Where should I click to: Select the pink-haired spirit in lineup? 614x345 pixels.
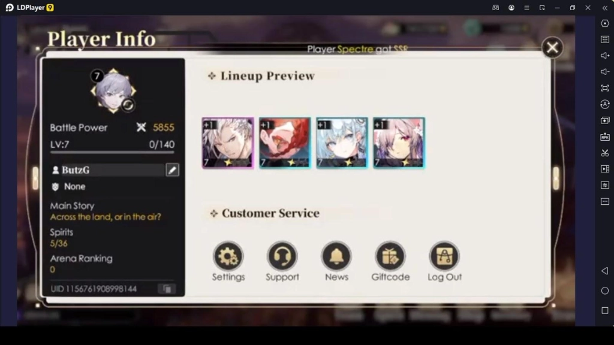399,143
